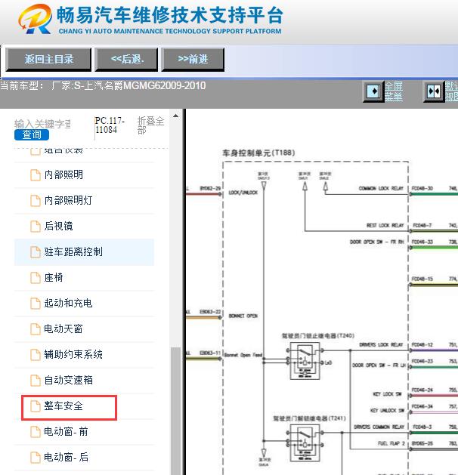Go back with the <<后退 button
This screenshot has width=458, height=475.
coord(126,60)
